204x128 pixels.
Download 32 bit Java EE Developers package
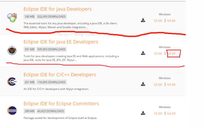pyautogui.click(x=158, y=53)
